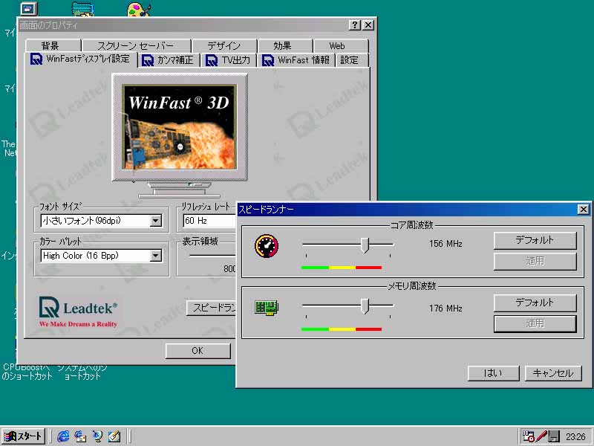Viewport: 594px width, 446px height.
Task: Open the CPUBoost shortcut on desktop
Action: [x=27, y=372]
